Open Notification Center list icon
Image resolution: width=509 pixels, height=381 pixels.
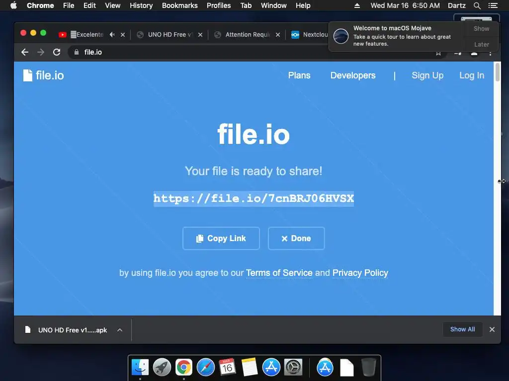click(493, 5)
